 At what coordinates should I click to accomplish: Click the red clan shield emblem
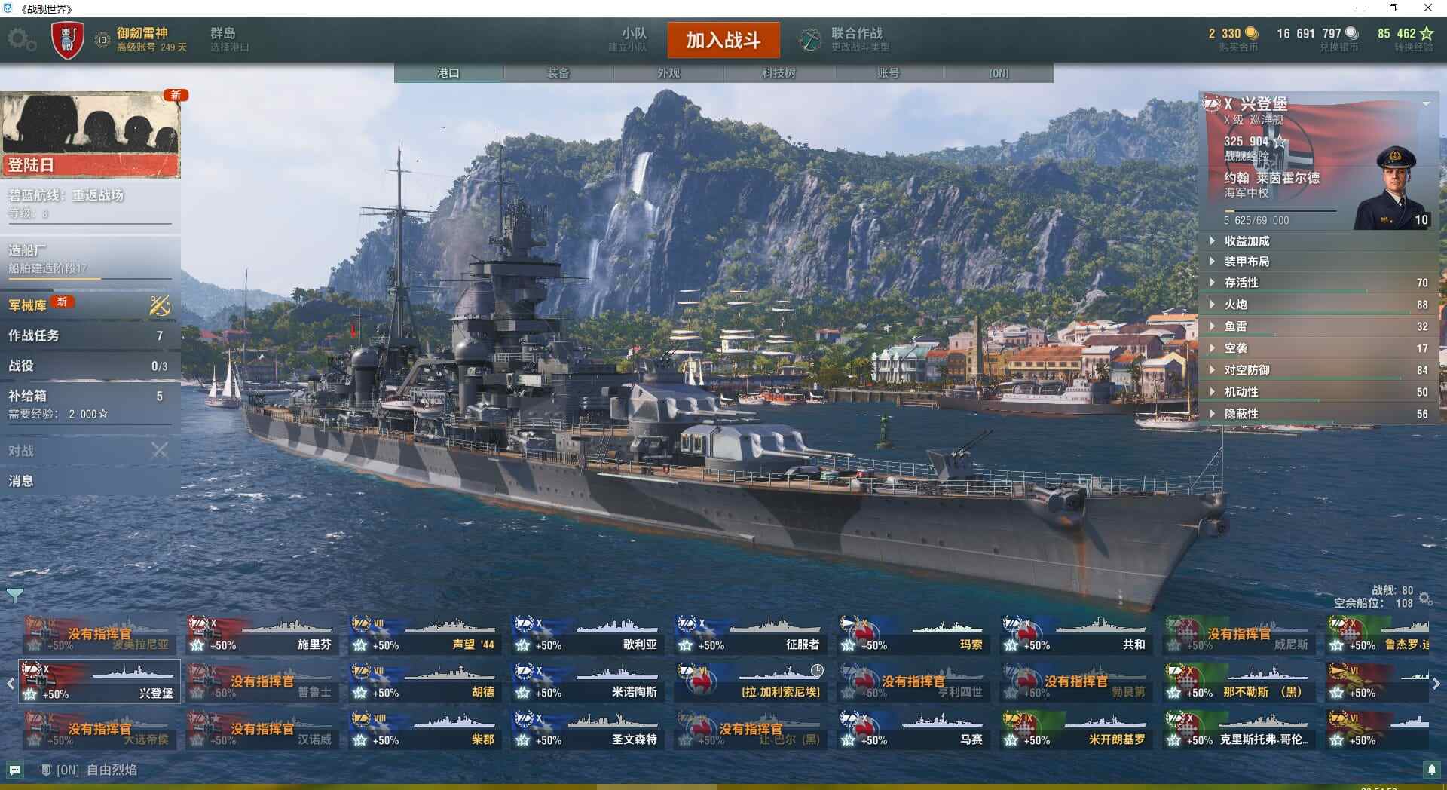pyautogui.click(x=67, y=41)
